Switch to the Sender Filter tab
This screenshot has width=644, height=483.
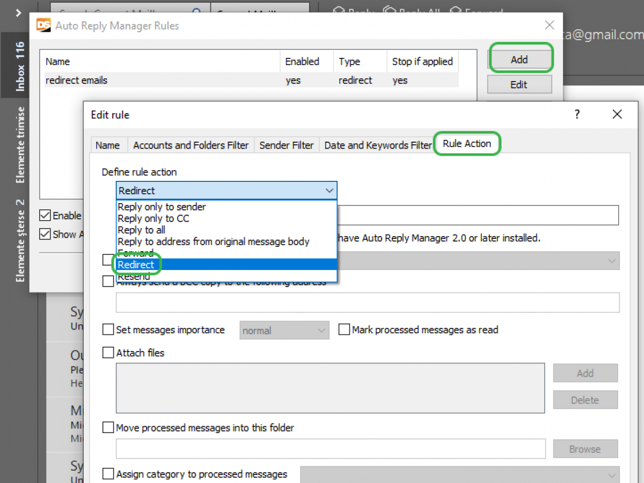(x=286, y=145)
